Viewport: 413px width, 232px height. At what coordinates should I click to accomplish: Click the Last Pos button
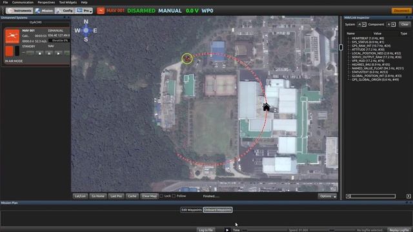point(116,196)
